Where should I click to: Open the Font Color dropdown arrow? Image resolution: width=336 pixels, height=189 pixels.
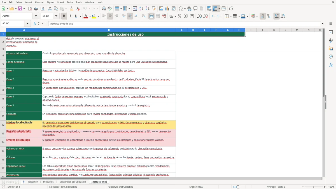coord(90,16)
